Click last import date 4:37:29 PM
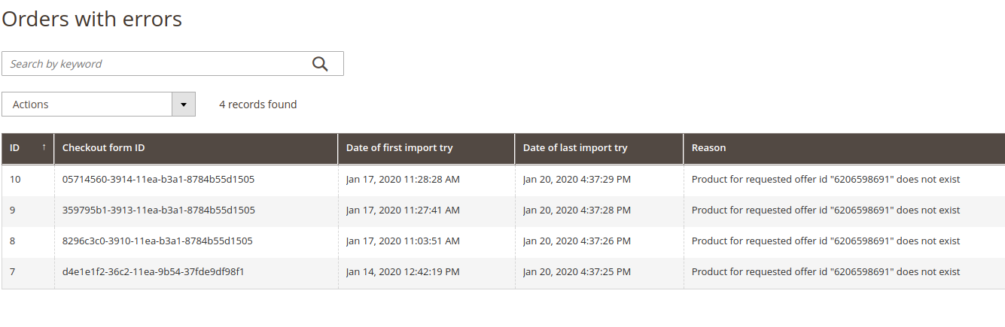Image resolution: width=1005 pixels, height=327 pixels. point(577,180)
